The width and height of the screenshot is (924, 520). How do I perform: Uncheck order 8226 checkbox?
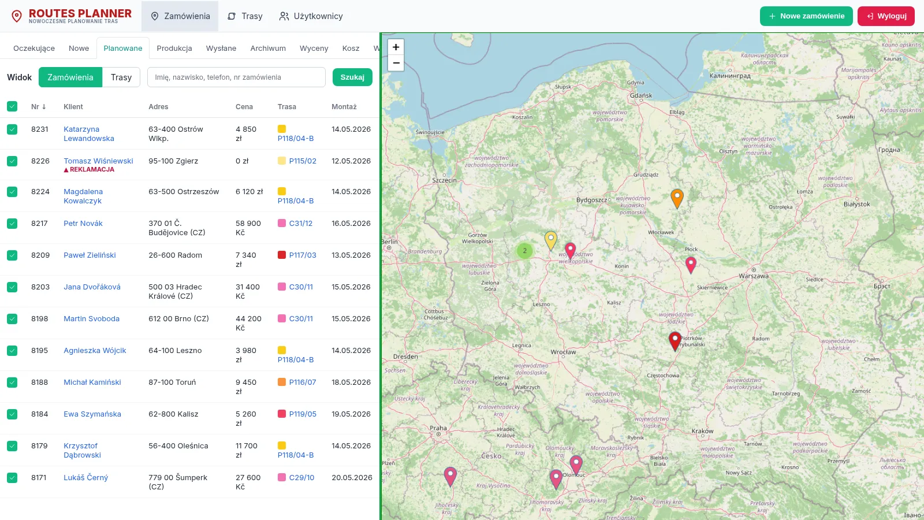[12, 161]
